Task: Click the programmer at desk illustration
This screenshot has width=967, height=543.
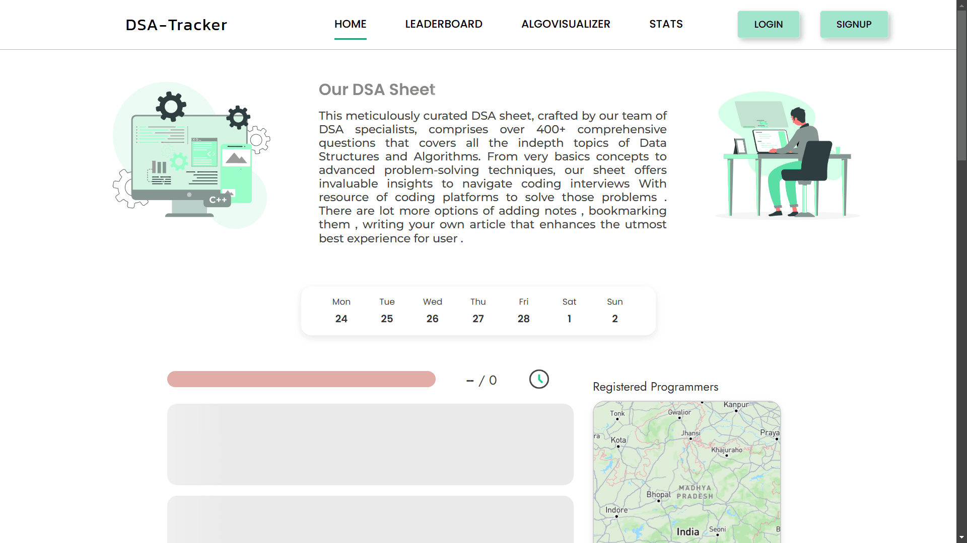Action: 787,155
